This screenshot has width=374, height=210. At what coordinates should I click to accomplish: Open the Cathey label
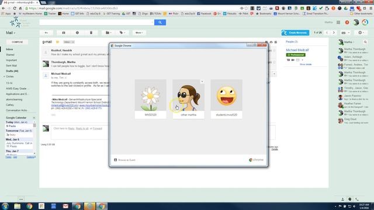10,105
